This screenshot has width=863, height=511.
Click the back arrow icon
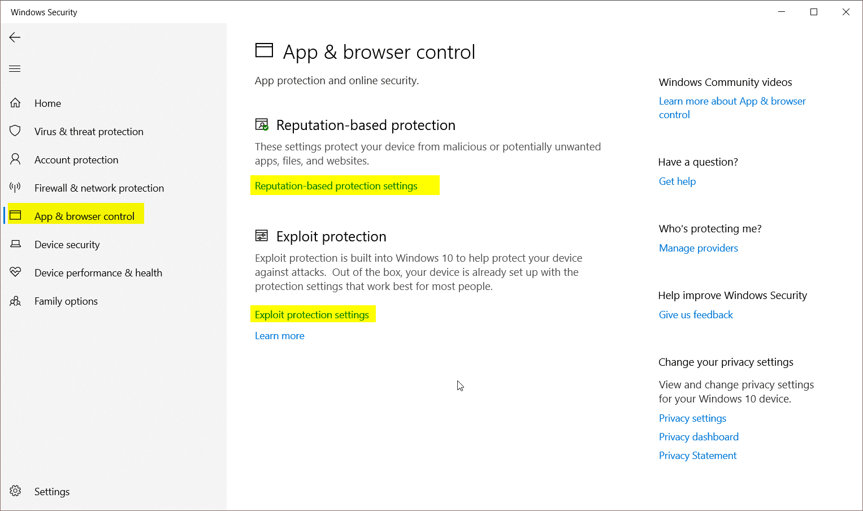(15, 37)
